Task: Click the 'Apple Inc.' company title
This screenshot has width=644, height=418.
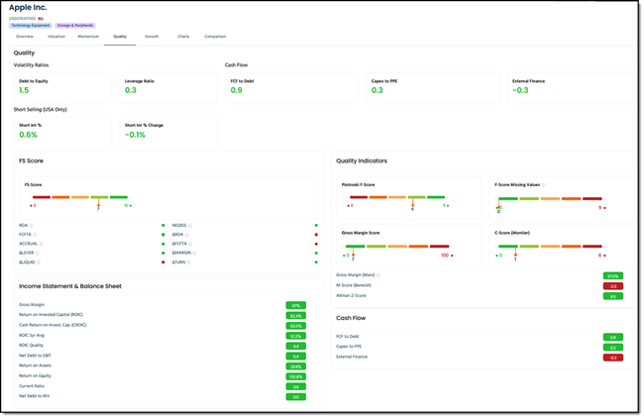Action: pos(28,8)
